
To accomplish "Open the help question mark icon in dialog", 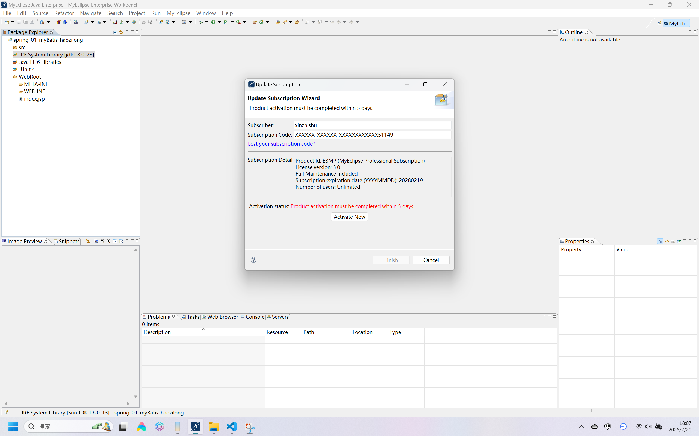I will tap(253, 260).
